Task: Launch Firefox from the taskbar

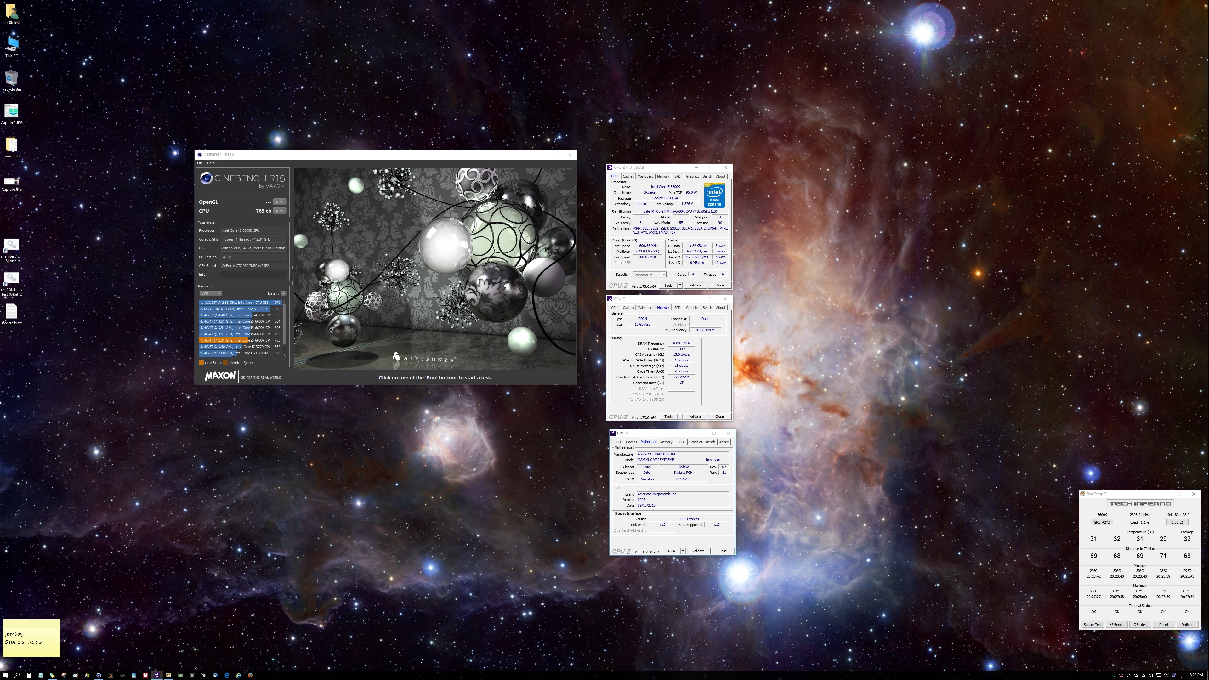Action: point(250,675)
